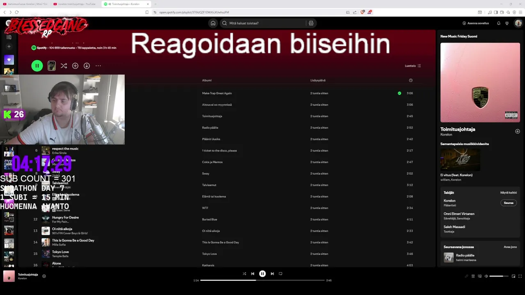525x295 pixels.
Task: Open a new browser tab with plus
Action: tap(155, 4)
